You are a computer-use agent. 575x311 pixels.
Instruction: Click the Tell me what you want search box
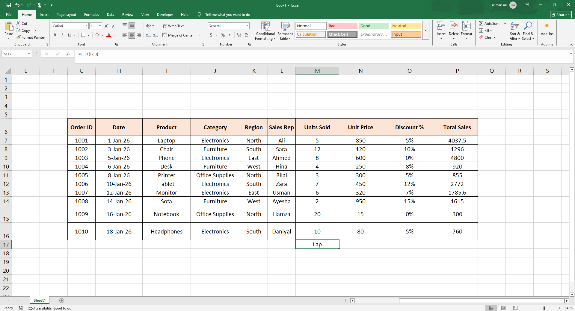227,15
